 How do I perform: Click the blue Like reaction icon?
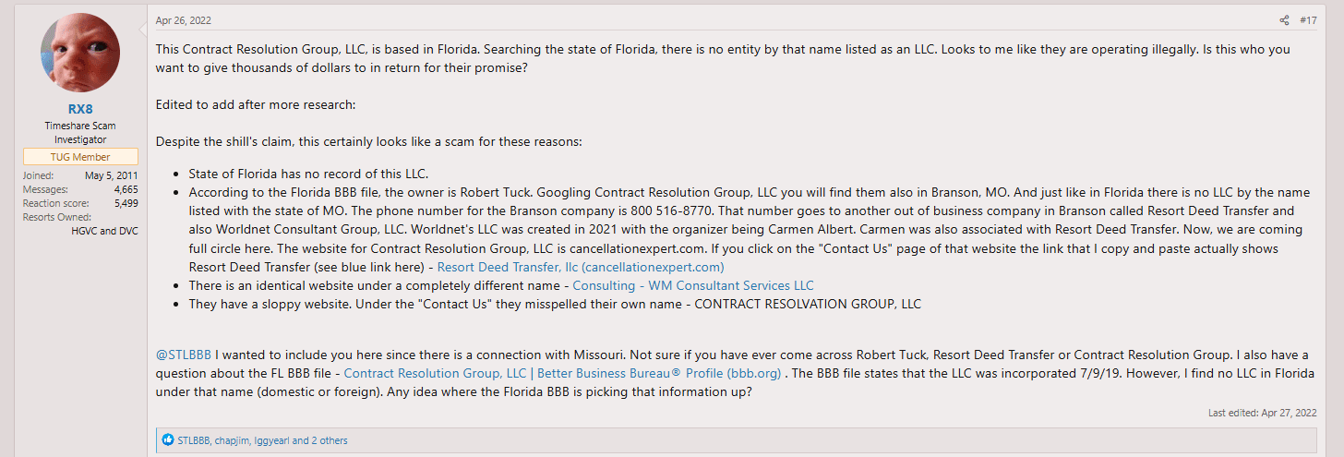tap(168, 440)
